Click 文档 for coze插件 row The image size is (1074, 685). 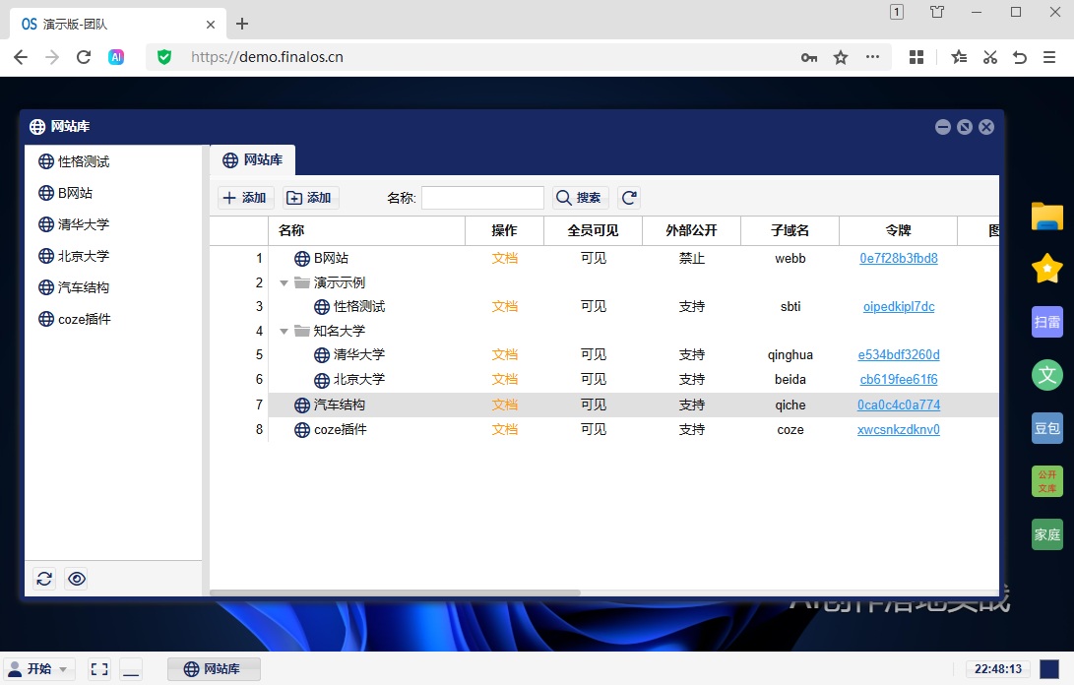[x=504, y=429]
